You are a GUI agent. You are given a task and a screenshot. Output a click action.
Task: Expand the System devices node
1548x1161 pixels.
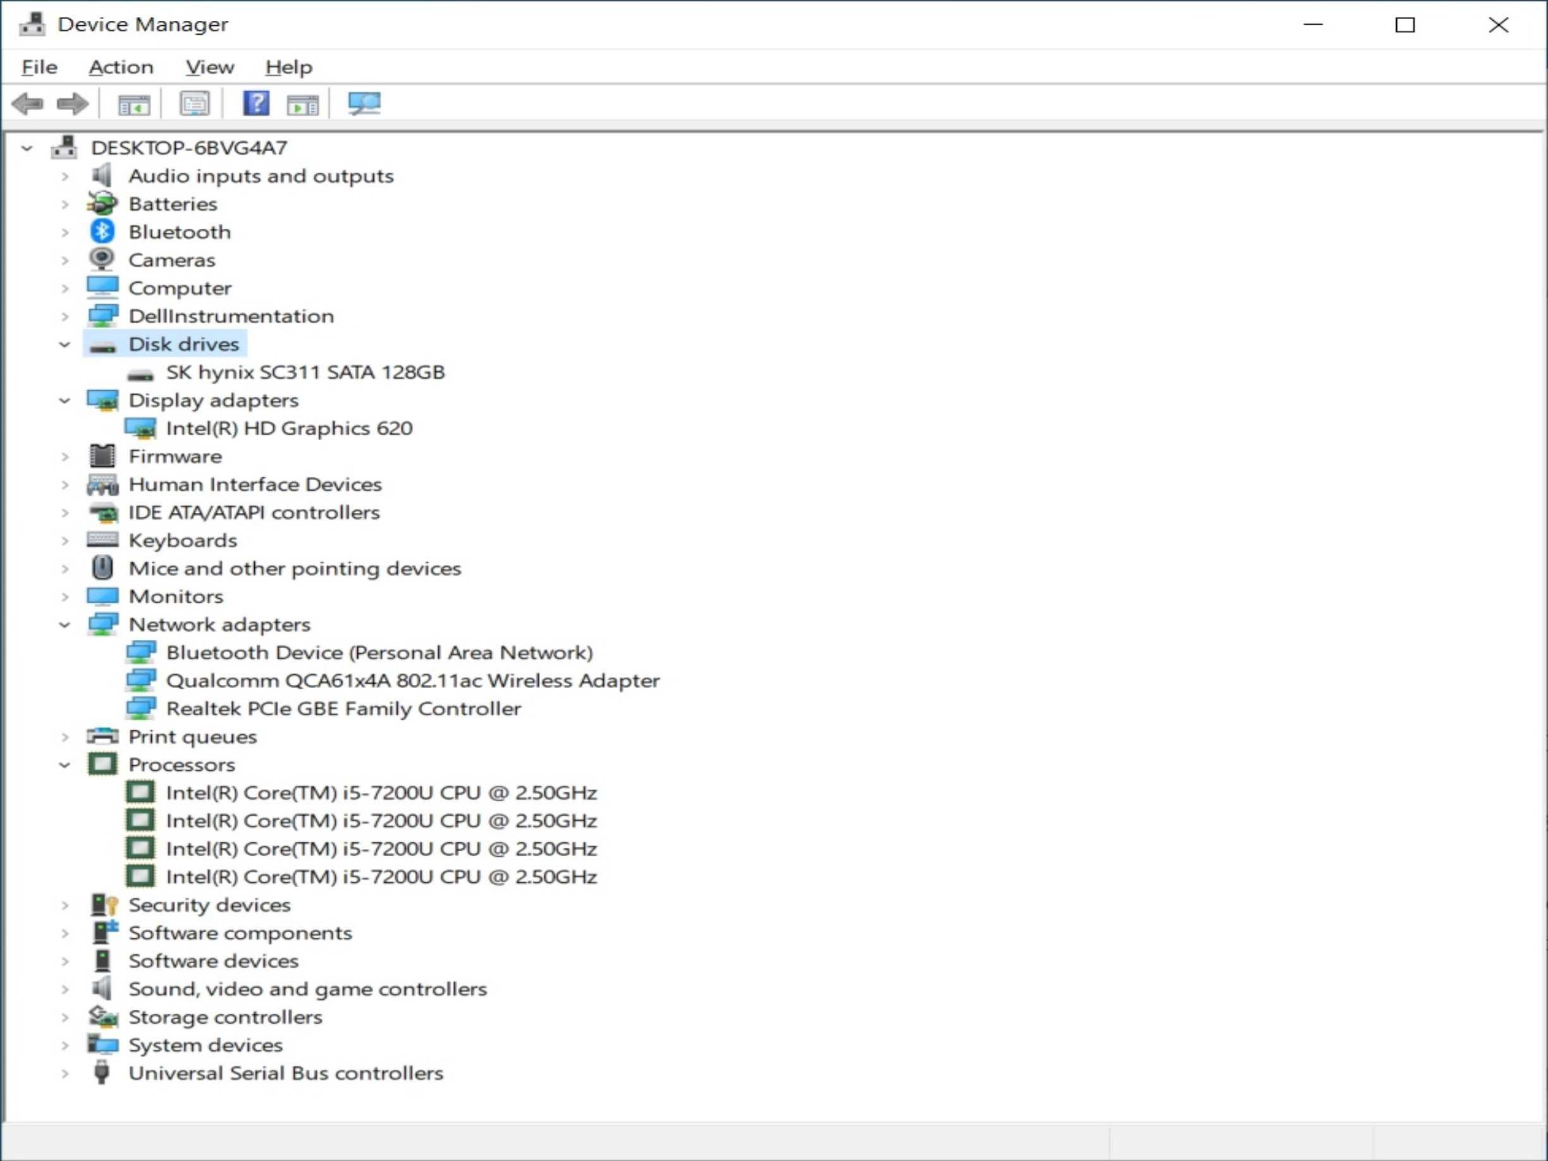(65, 1045)
